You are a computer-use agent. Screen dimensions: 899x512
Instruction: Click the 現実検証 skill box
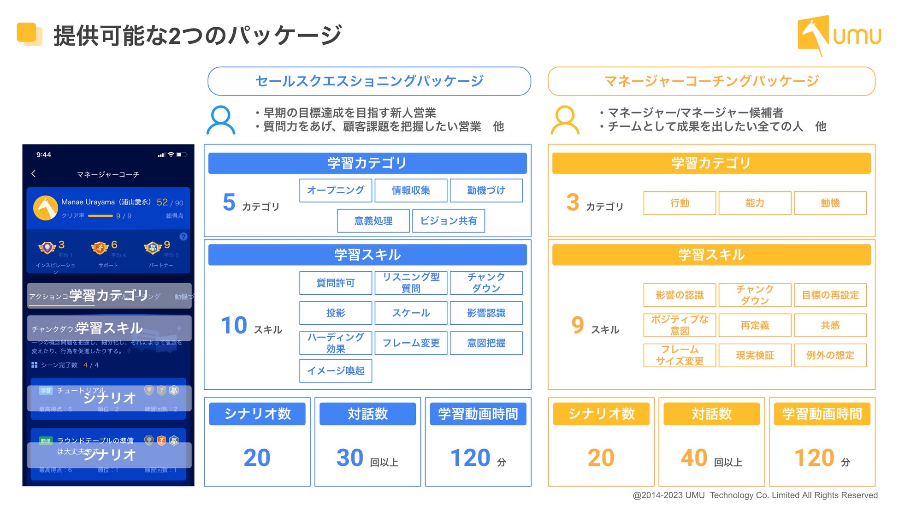click(755, 355)
